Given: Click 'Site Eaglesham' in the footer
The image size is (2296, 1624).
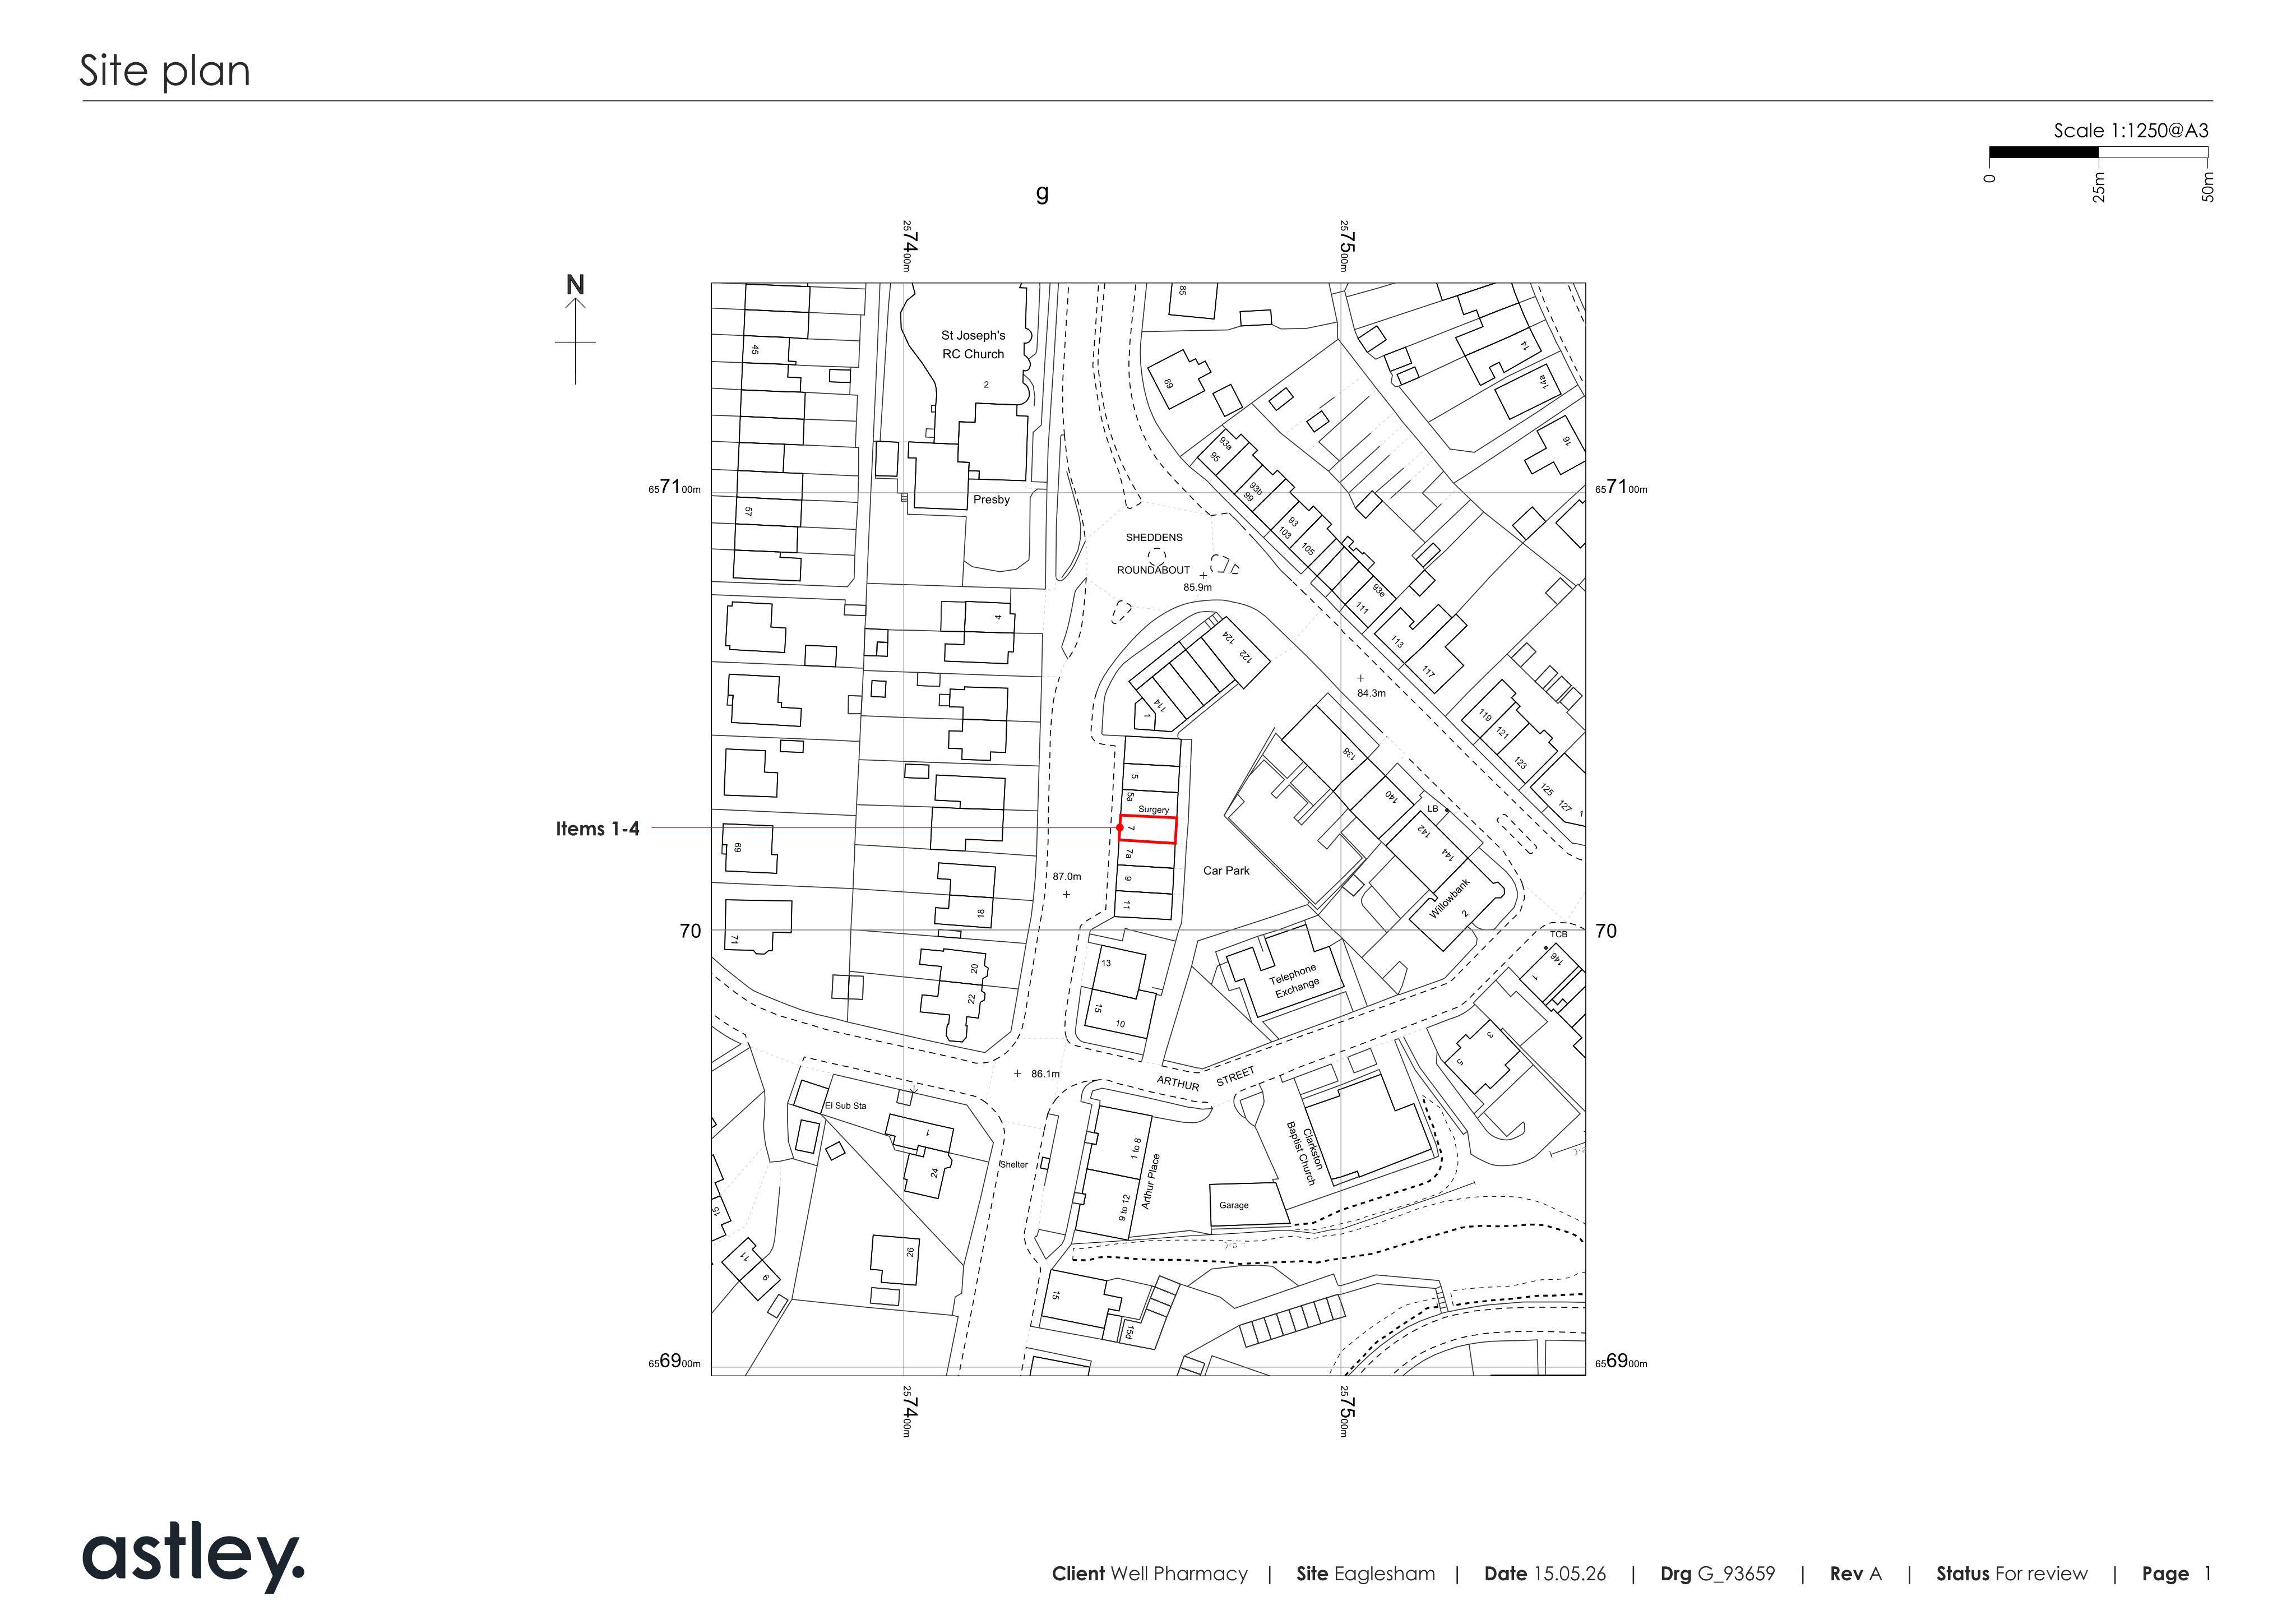Looking at the screenshot, I should tap(1366, 1574).
